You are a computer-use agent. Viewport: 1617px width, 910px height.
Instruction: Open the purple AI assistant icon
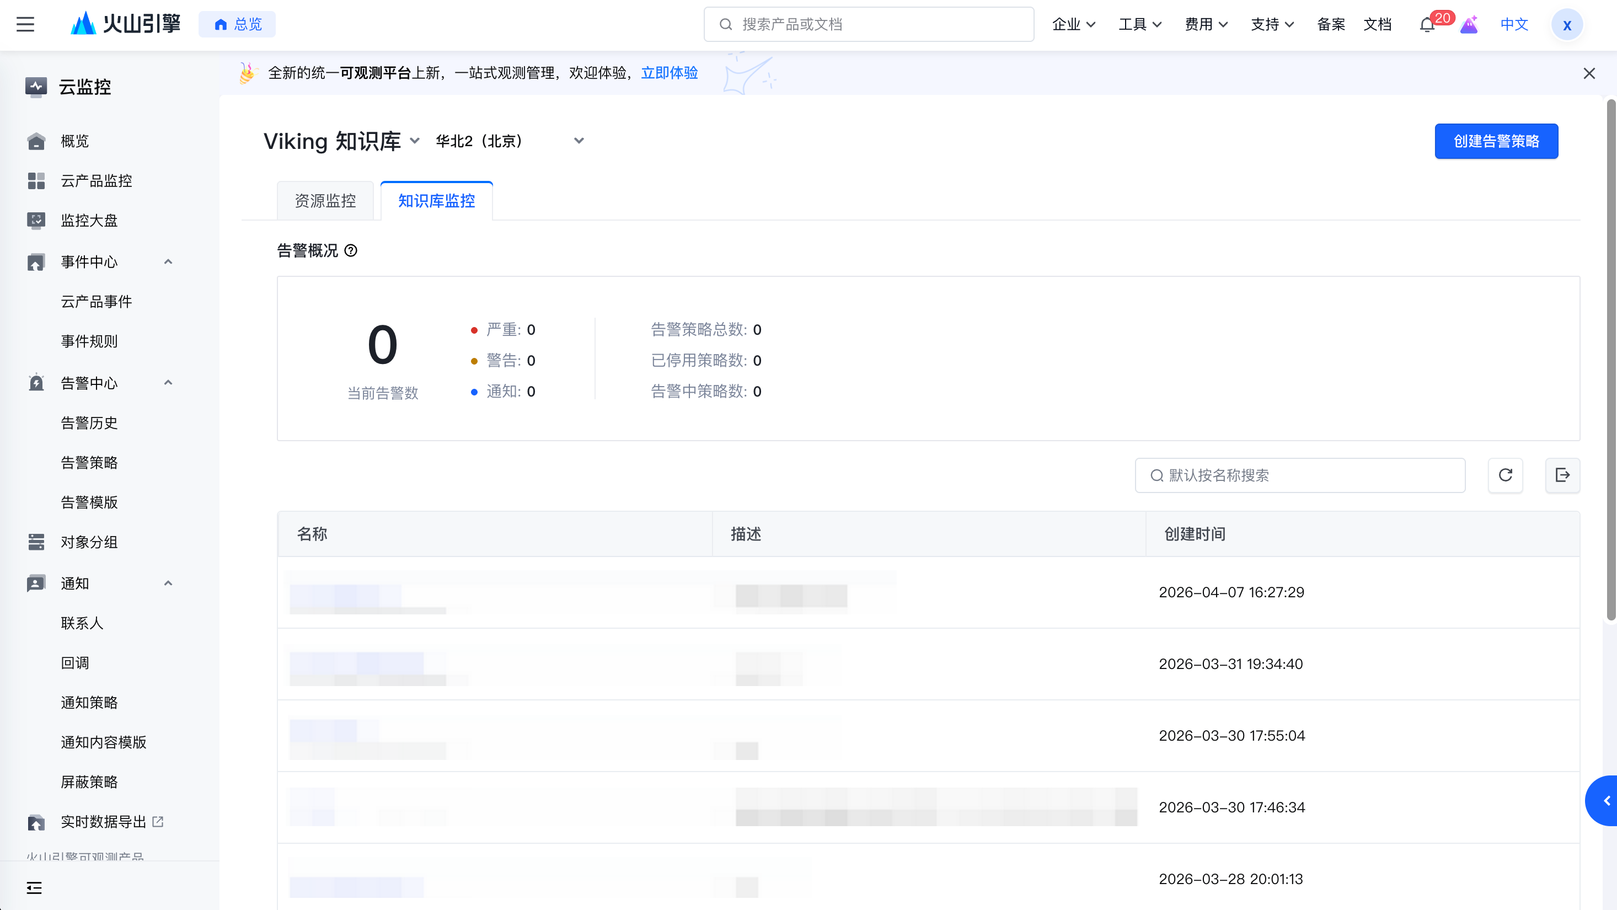[x=1468, y=25]
